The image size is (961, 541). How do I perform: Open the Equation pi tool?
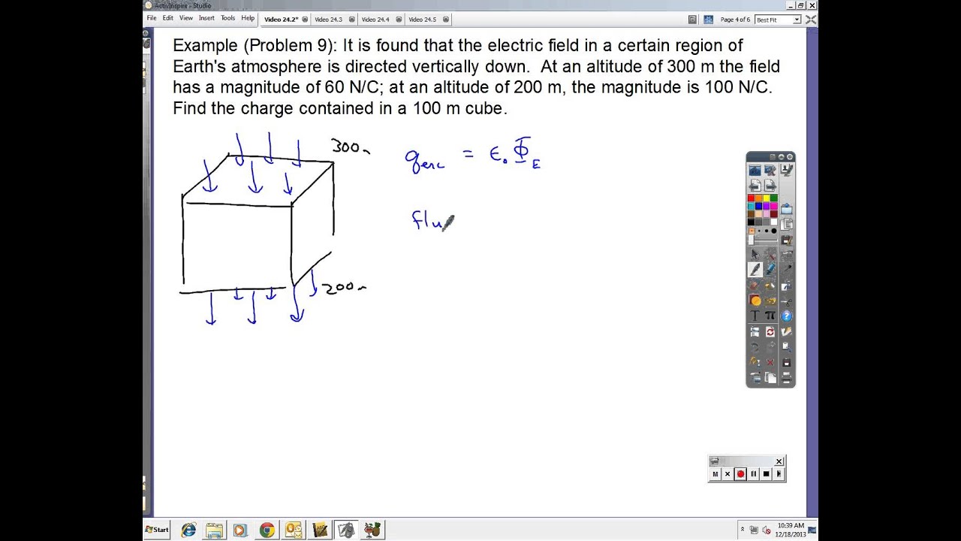pyautogui.click(x=770, y=315)
